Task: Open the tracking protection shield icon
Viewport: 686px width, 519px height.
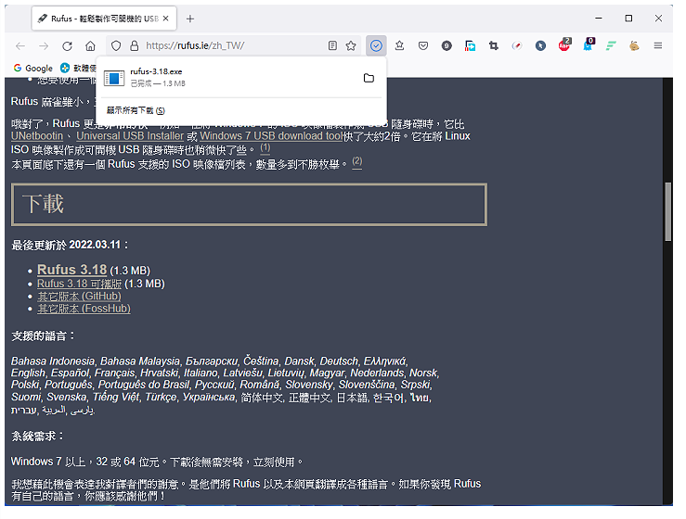Action: (x=116, y=45)
